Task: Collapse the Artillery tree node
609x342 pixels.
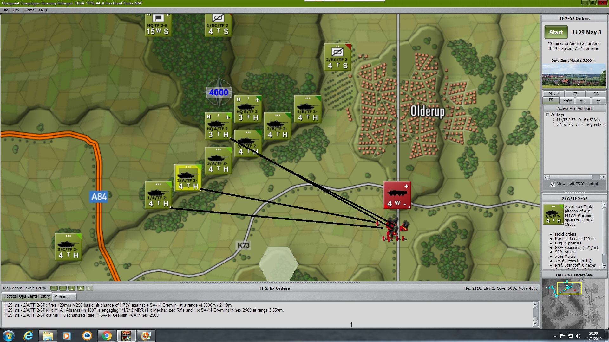Action: click(x=547, y=115)
